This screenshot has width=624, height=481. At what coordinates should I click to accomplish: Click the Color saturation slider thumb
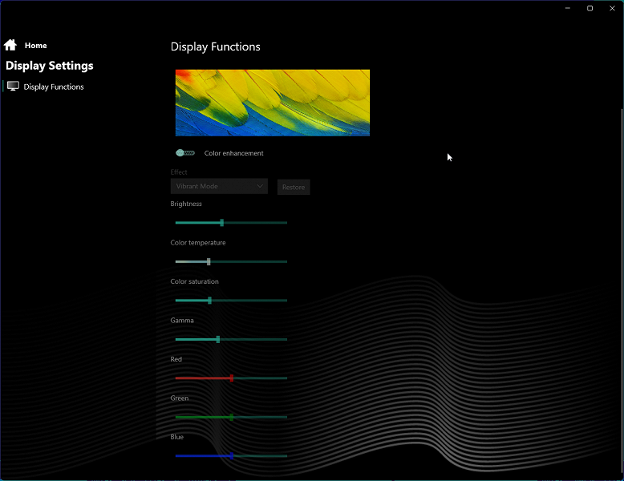point(209,301)
